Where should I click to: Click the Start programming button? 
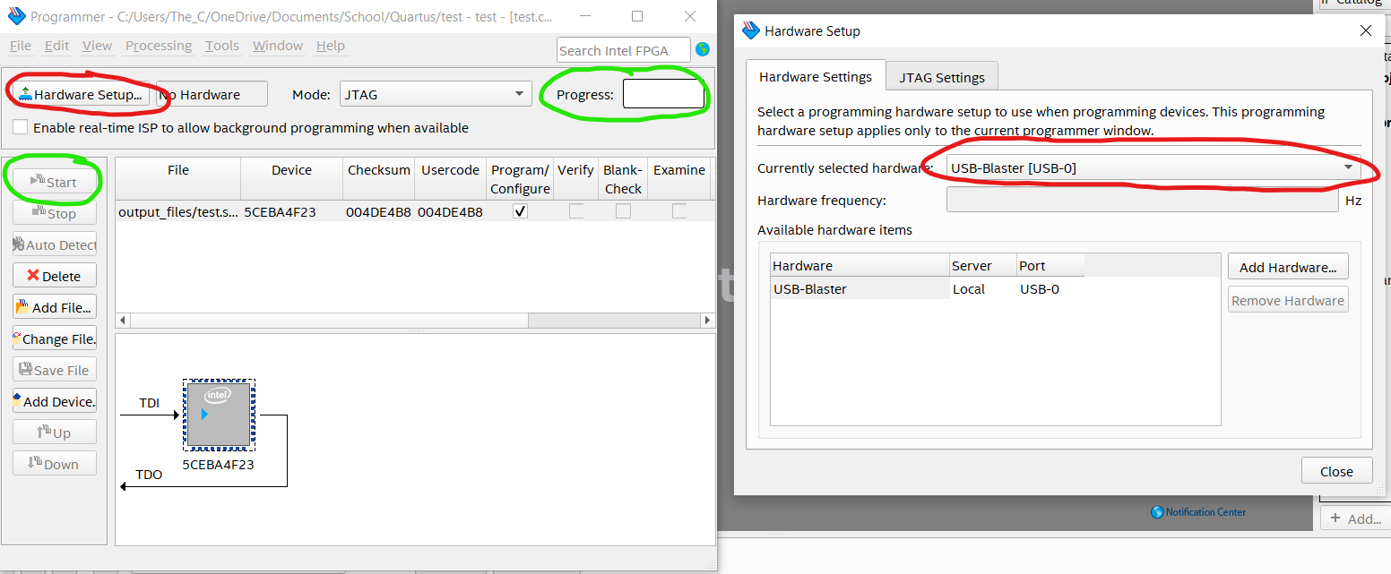(x=54, y=182)
